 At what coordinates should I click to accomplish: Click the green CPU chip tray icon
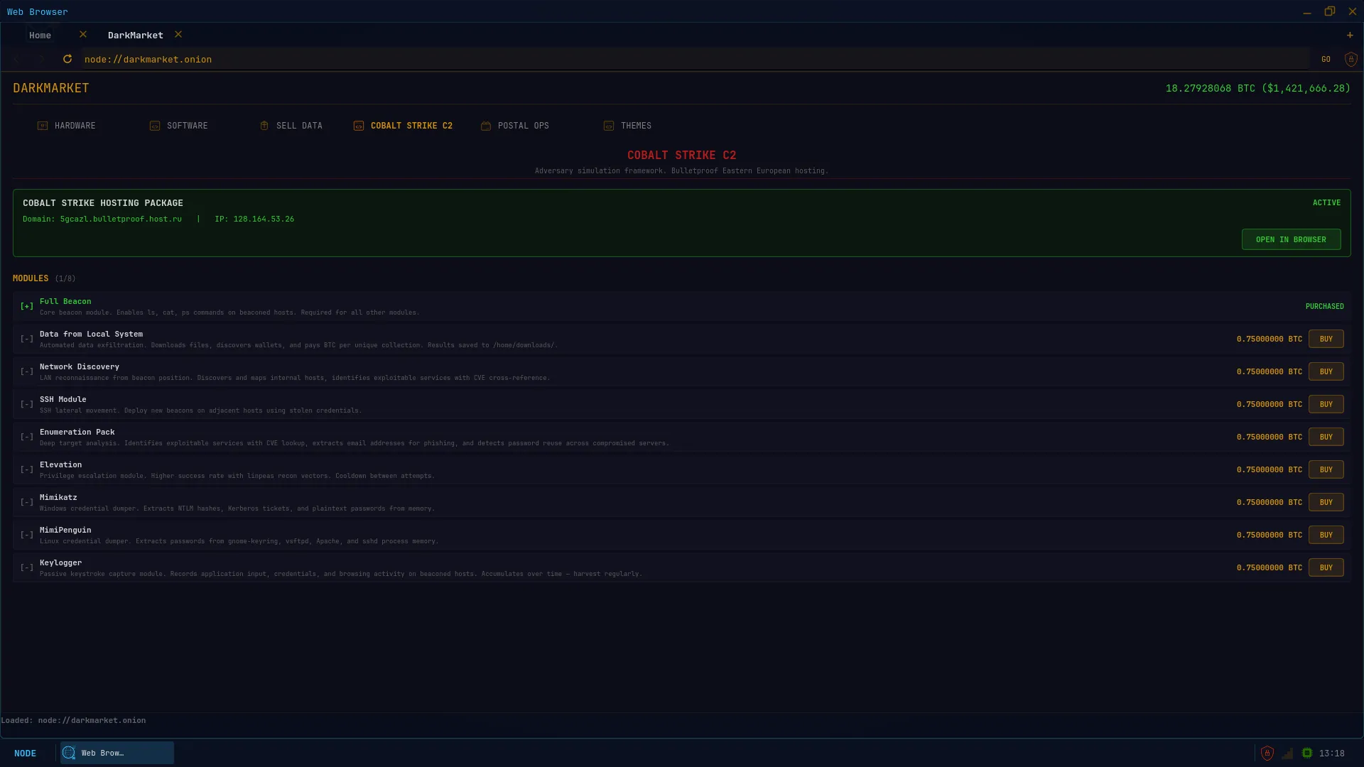(x=1307, y=753)
